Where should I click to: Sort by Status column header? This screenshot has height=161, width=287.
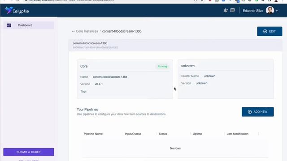(x=163, y=134)
